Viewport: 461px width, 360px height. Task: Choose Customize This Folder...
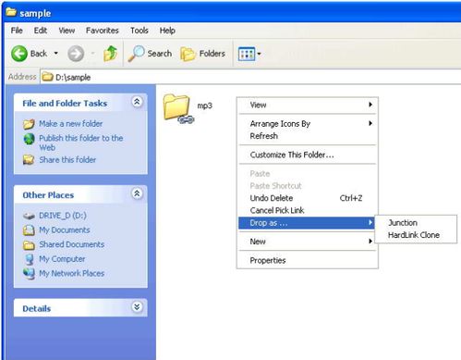point(307,155)
